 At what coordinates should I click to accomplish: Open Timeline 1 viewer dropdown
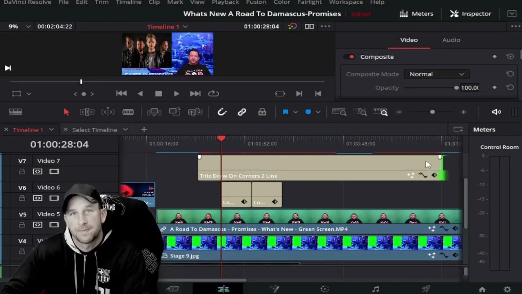click(185, 27)
